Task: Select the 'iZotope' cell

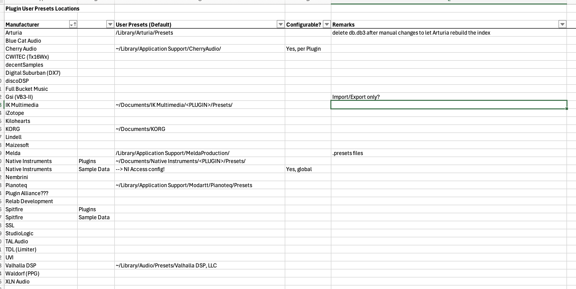Action: pos(41,113)
